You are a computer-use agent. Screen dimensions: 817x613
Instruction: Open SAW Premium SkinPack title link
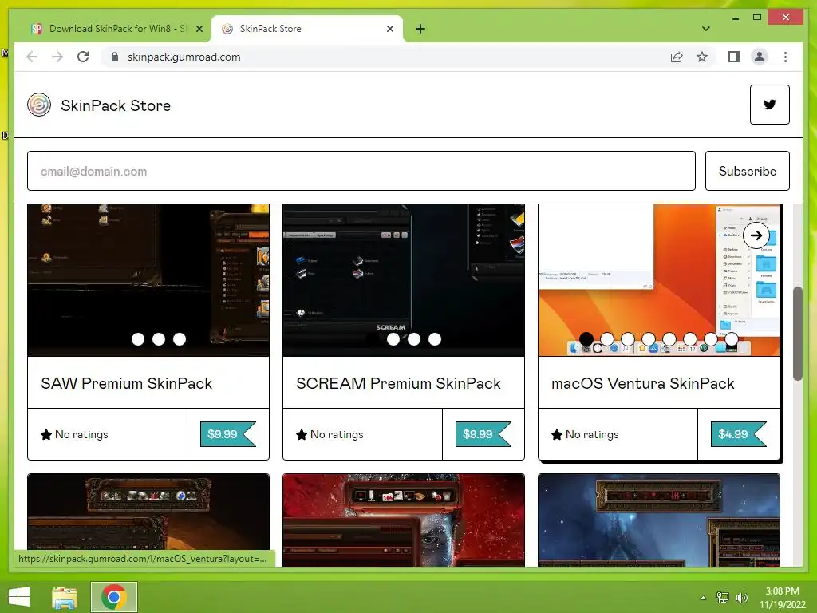click(x=127, y=383)
